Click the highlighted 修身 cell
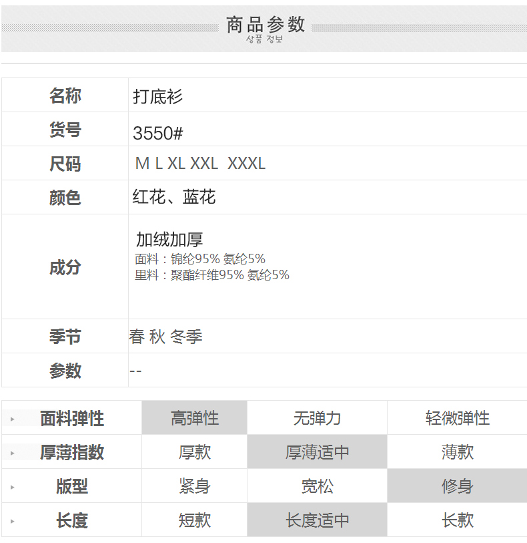The height and width of the screenshot is (543, 527). [x=457, y=486]
